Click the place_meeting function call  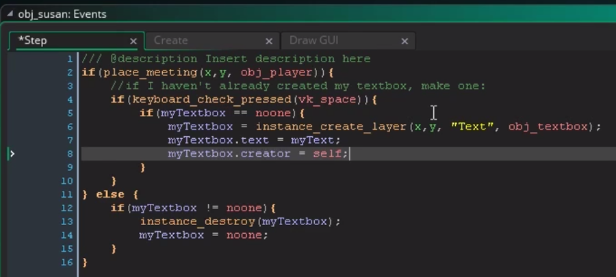(x=151, y=72)
